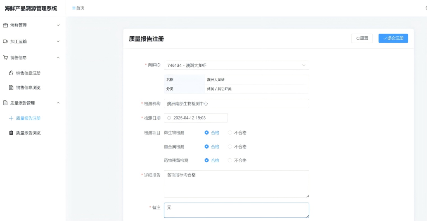Viewport: 427px width, 221px height.
Task: Select 不合格 for 微生物检测
Action: pos(230,133)
